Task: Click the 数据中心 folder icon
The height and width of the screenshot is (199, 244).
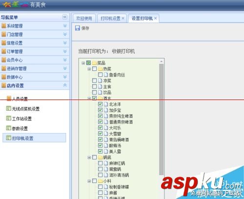Action: 3,77
